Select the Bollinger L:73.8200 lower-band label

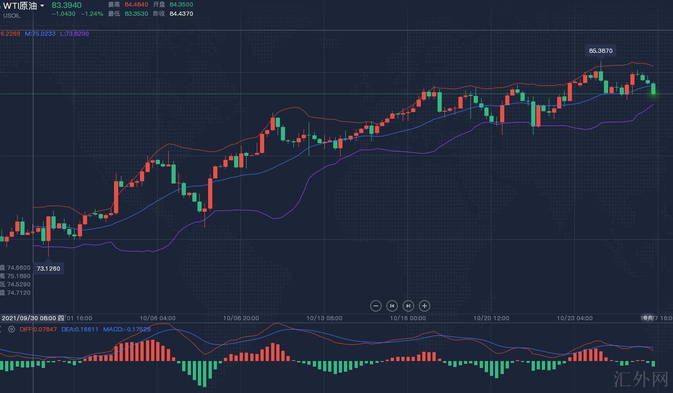click(74, 34)
